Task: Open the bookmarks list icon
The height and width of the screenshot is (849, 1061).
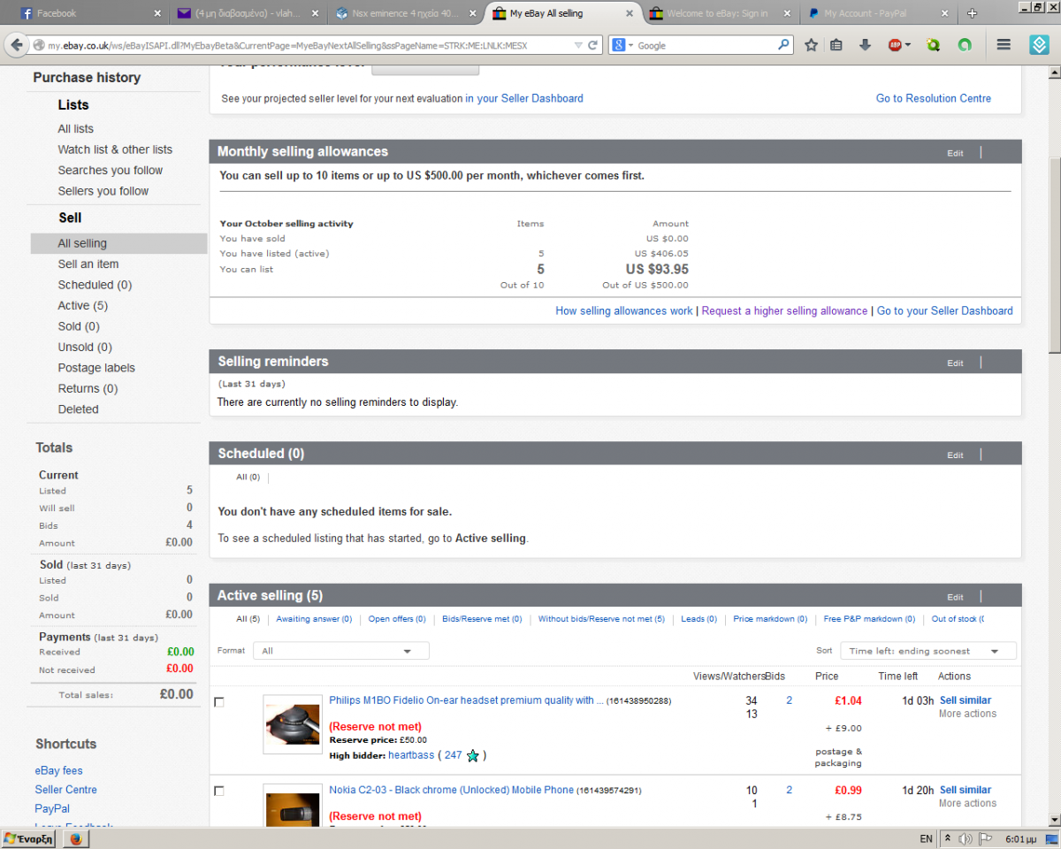Action: pyautogui.click(x=836, y=45)
